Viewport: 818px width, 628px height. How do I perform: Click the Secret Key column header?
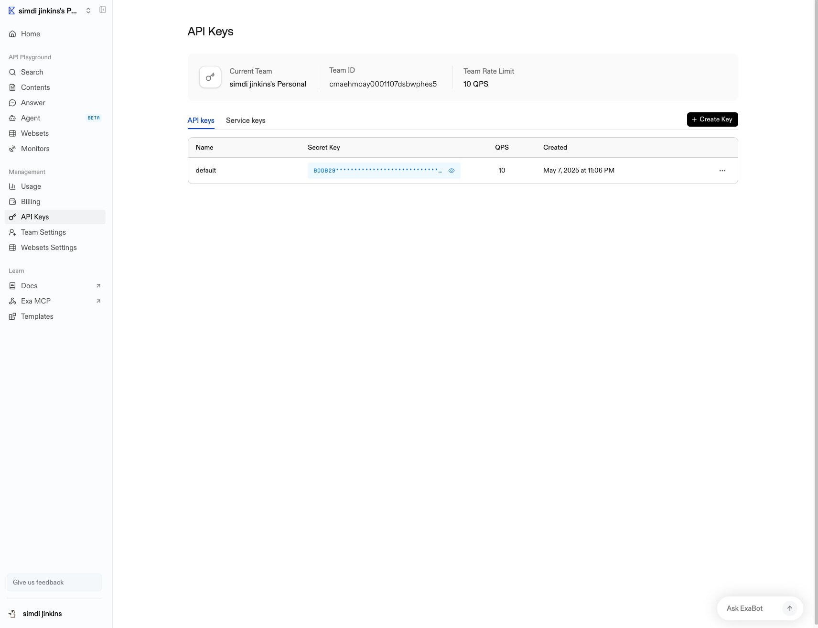point(324,148)
